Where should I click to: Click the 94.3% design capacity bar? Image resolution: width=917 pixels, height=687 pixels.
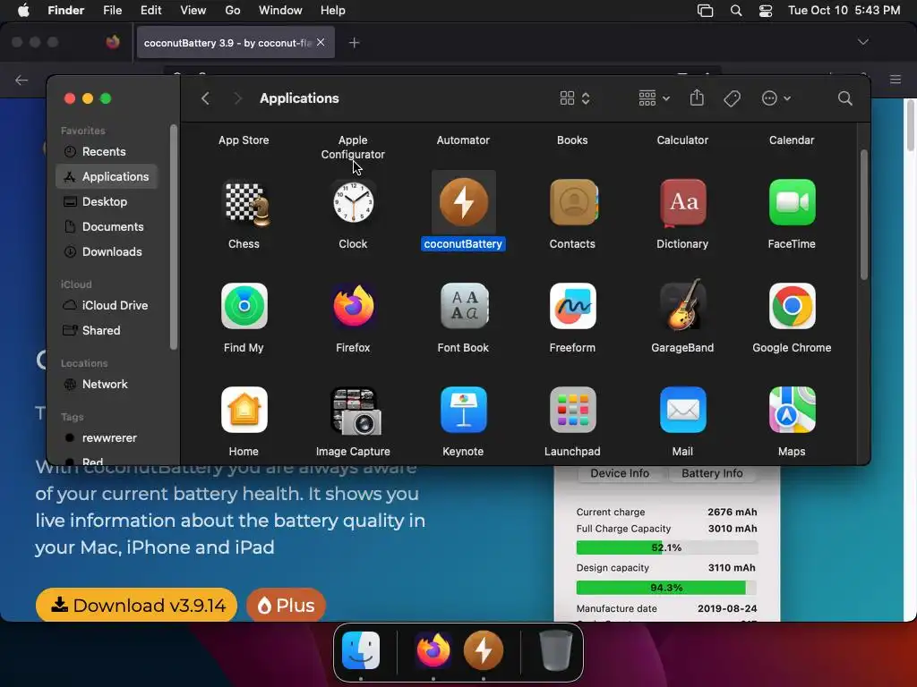[666, 588]
